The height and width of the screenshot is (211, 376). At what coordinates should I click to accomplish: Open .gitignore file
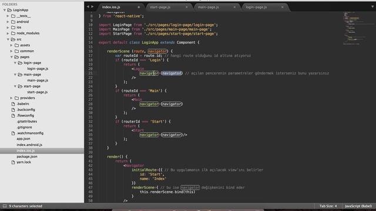point(24,127)
